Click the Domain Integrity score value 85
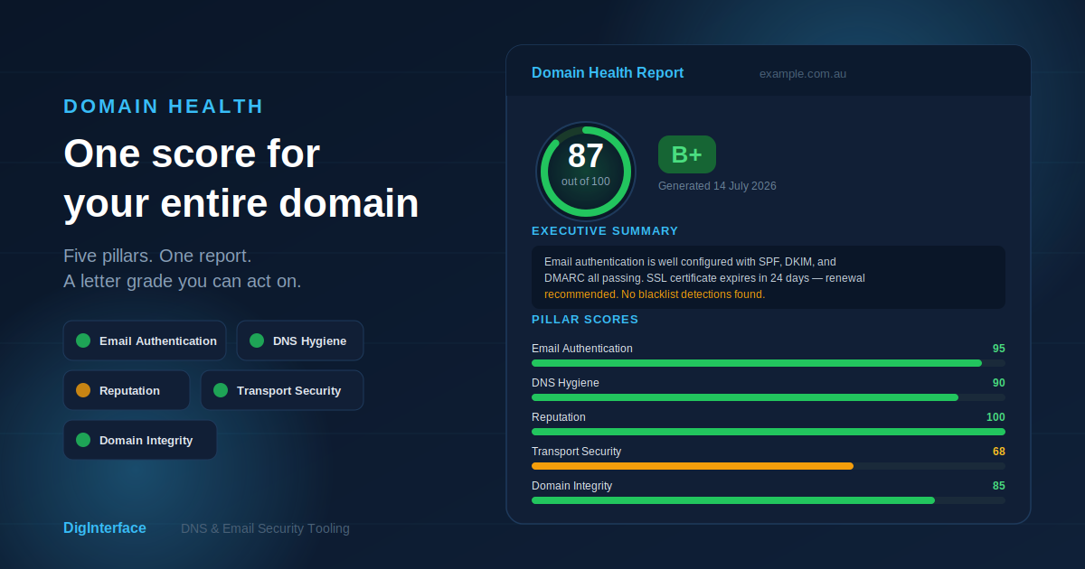1085x569 pixels. [998, 486]
